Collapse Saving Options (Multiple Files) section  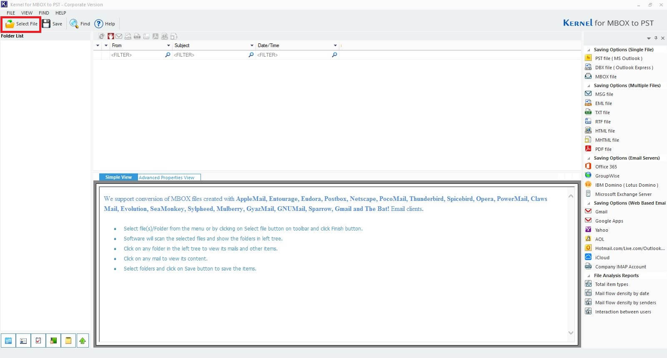point(589,85)
